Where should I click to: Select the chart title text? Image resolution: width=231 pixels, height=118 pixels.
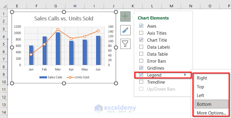tap(64, 19)
